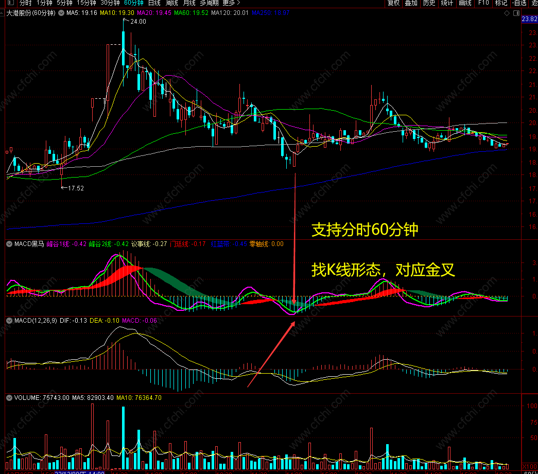
Task: Click the 峰谷2线: -0.42 green value
Action: pyautogui.click(x=109, y=244)
